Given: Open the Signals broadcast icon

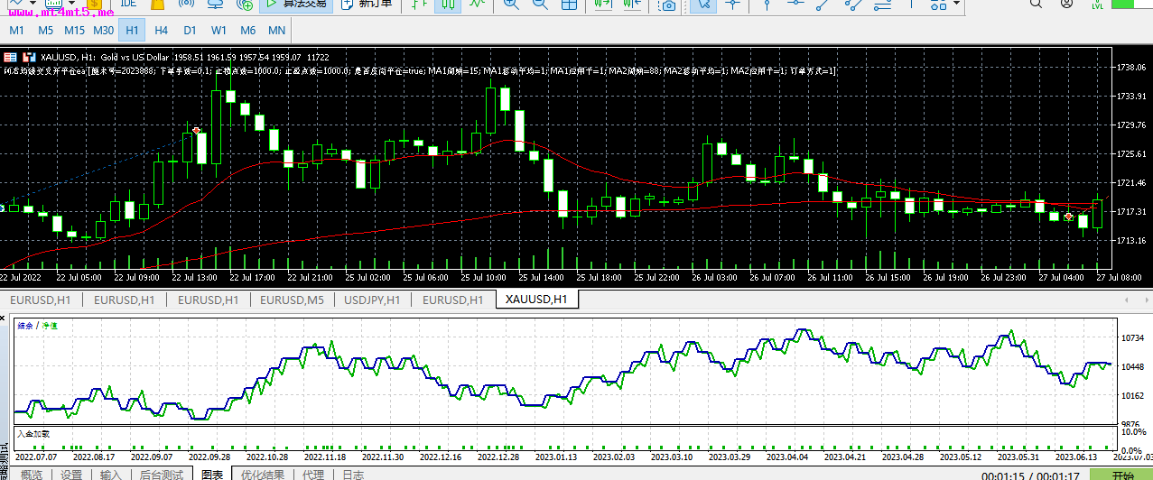Looking at the screenshot, I should pyautogui.click(x=186, y=5).
